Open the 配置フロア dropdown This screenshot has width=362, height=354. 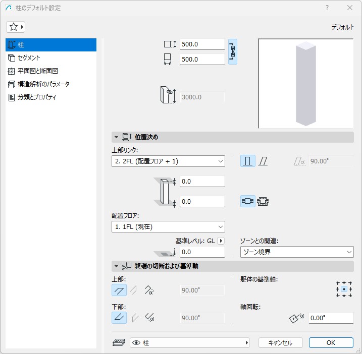coord(168,227)
